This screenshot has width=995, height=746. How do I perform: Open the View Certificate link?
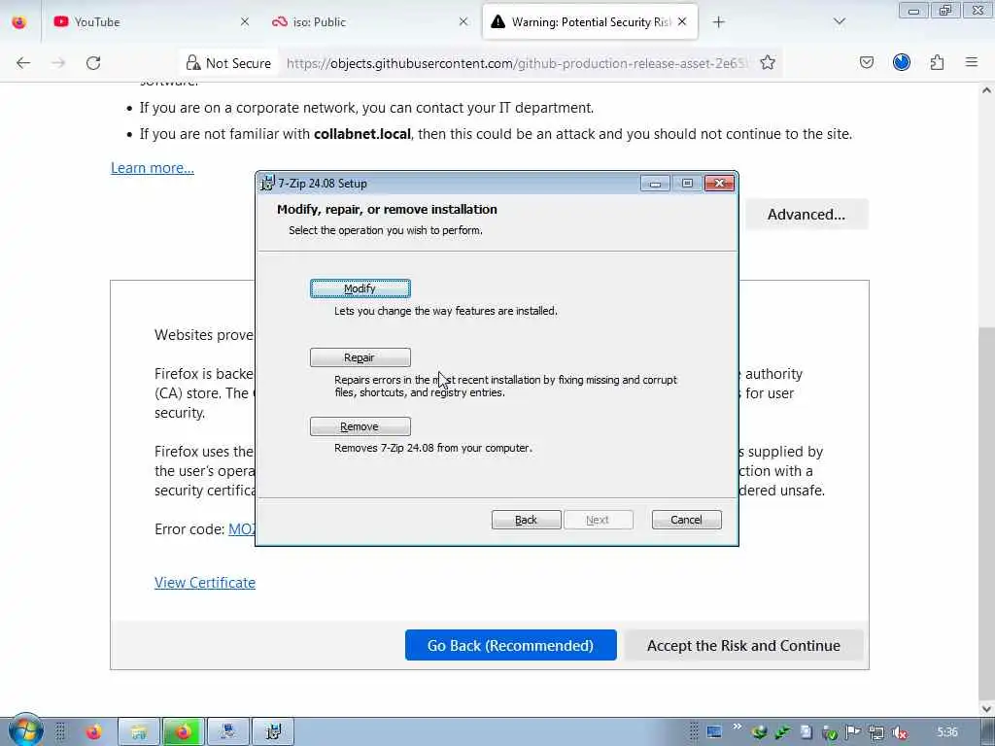click(205, 583)
